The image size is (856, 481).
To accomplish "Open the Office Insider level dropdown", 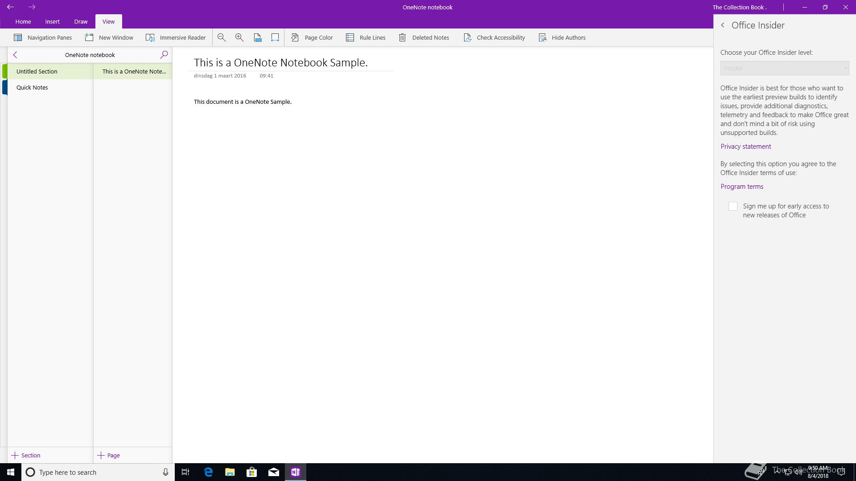I will (785, 68).
